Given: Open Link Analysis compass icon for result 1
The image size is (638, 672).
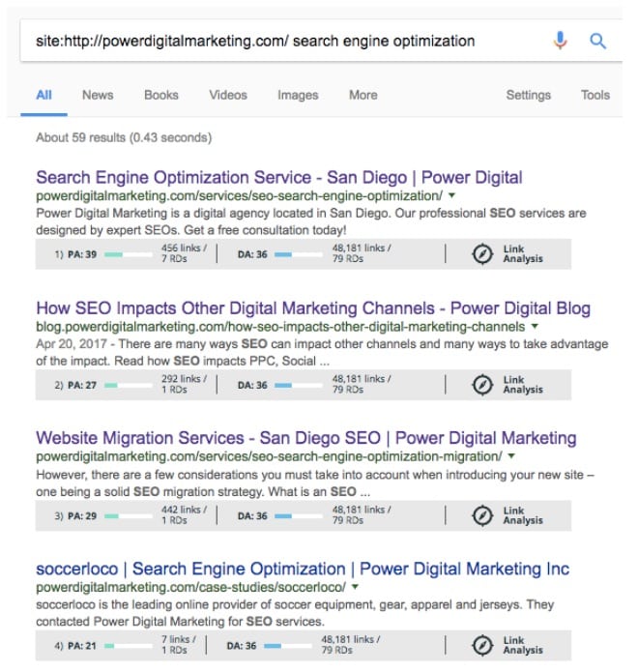Looking at the screenshot, I should click(482, 253).
